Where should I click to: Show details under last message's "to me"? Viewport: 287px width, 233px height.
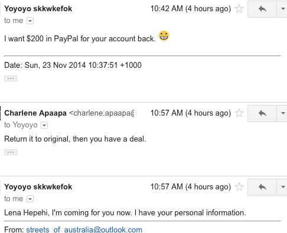(x=30, y=199)
